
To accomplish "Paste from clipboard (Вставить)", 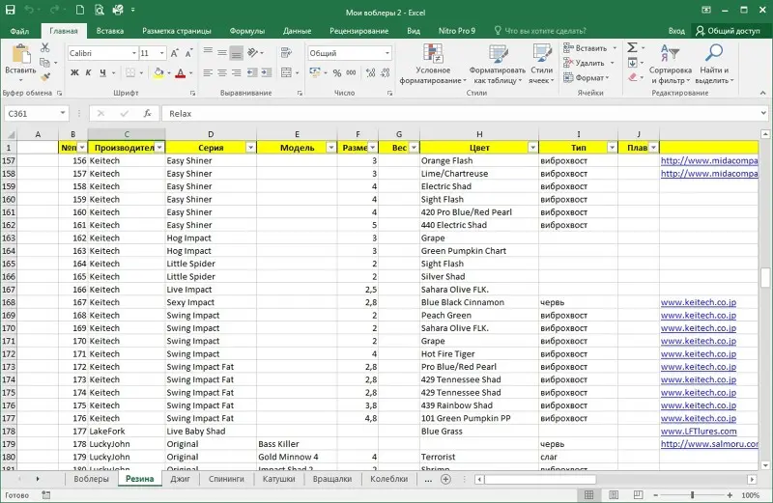I will tap(20, 62).
